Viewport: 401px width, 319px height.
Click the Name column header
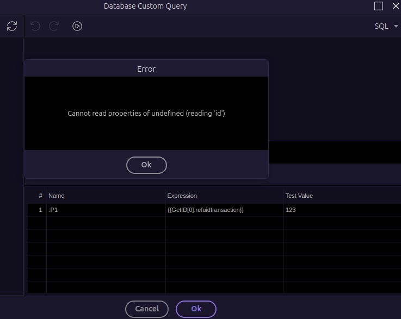pyautogui.click(x=106, y=196)
